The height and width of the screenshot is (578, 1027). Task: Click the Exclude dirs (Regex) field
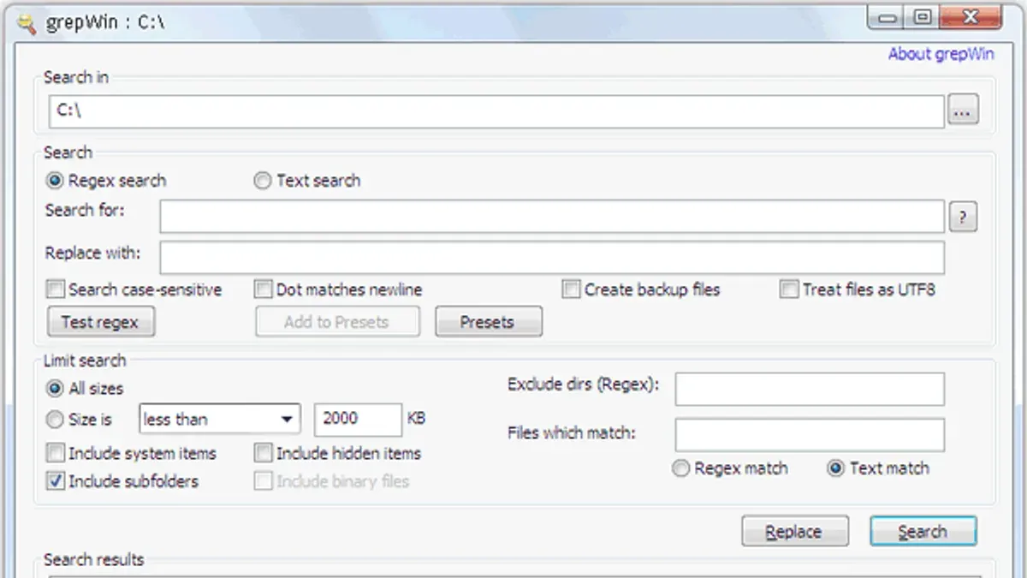pos(810,389)
